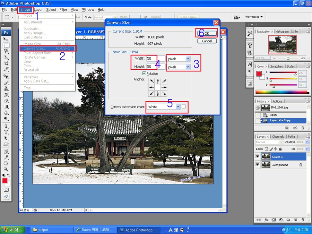Set history brush source beside Open state

(x=258, y=115)
